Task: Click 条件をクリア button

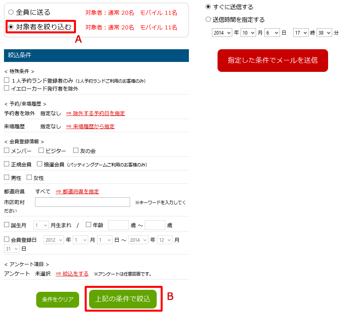Action: tap(58, 299)
